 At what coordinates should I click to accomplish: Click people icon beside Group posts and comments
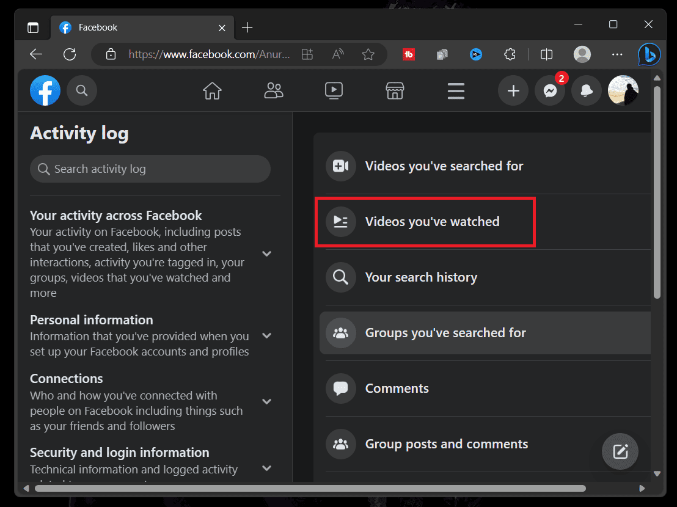pos(341,444)
